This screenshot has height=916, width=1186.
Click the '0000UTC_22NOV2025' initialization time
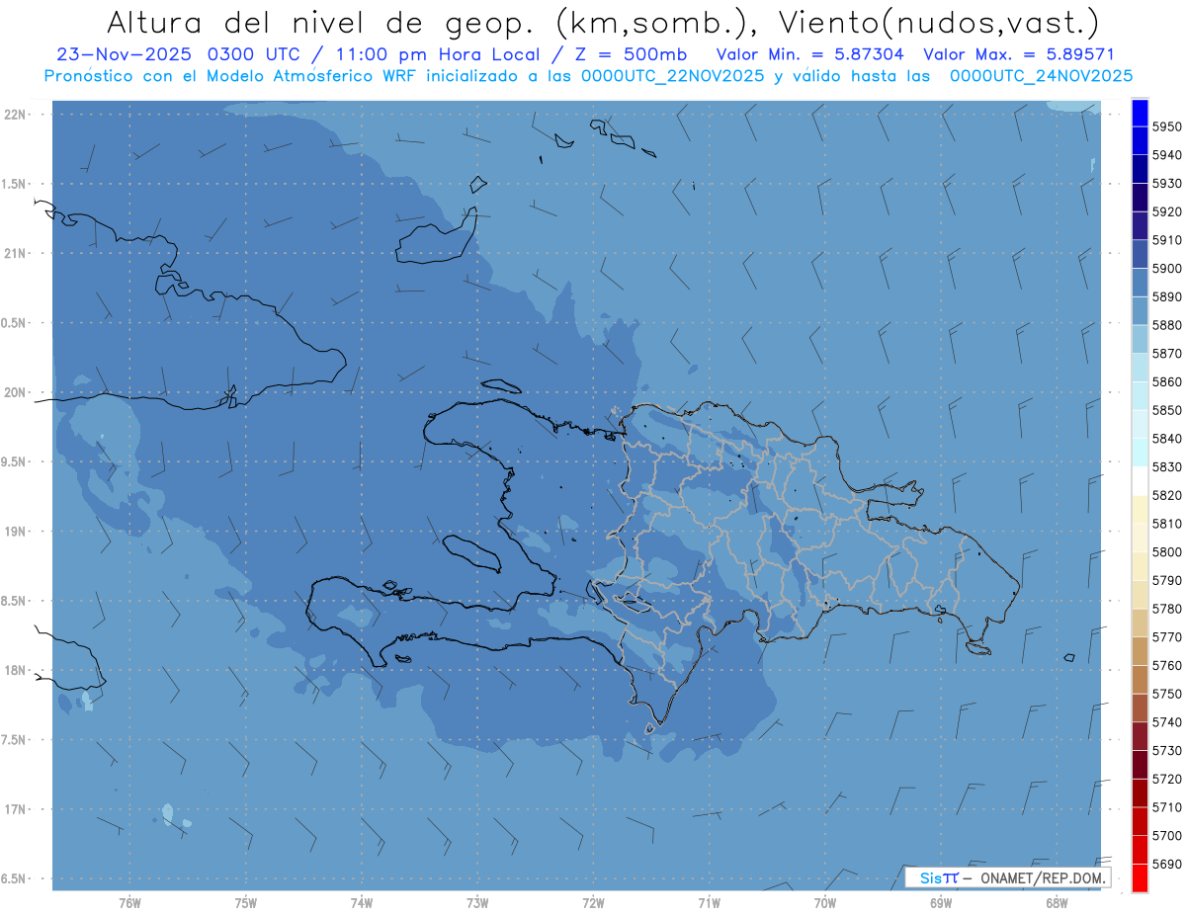(x=671, y=76)
